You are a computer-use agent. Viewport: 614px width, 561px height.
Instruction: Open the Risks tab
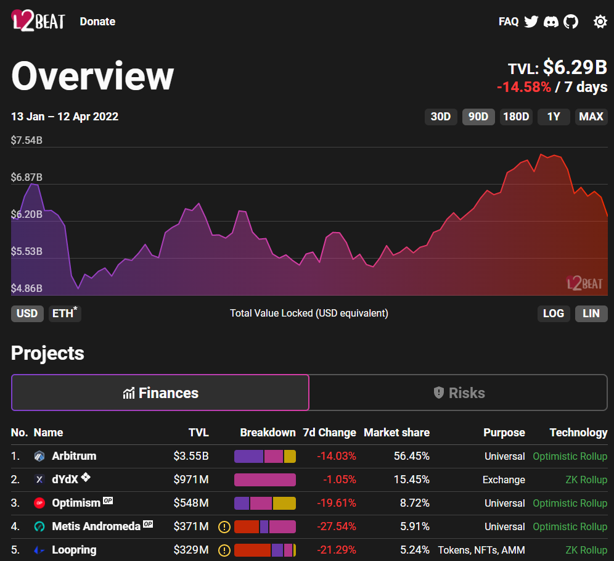click(458, 393)
